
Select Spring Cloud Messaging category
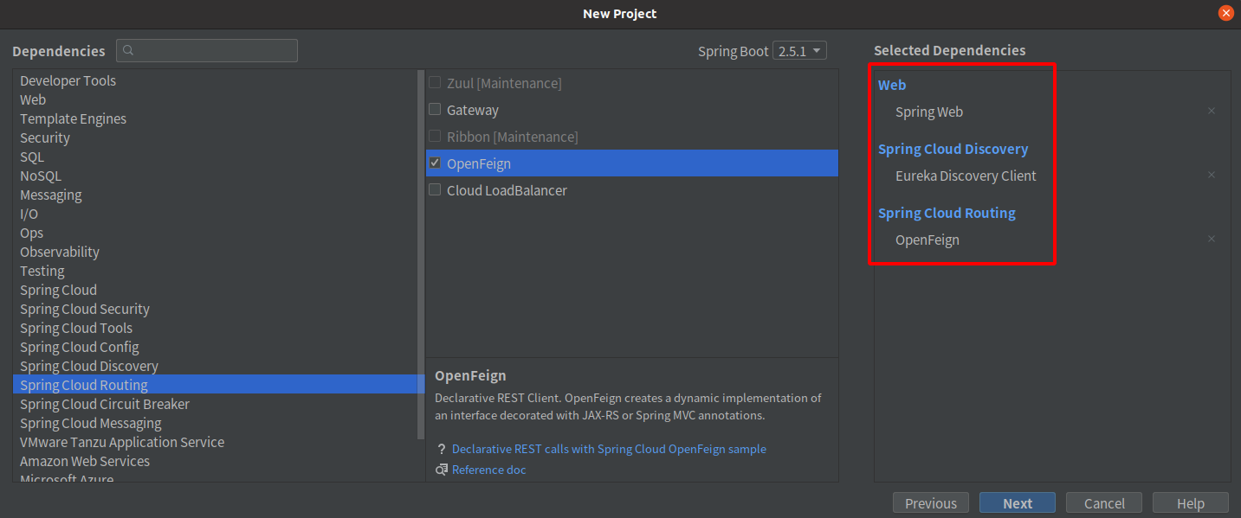tap(215, 423)
